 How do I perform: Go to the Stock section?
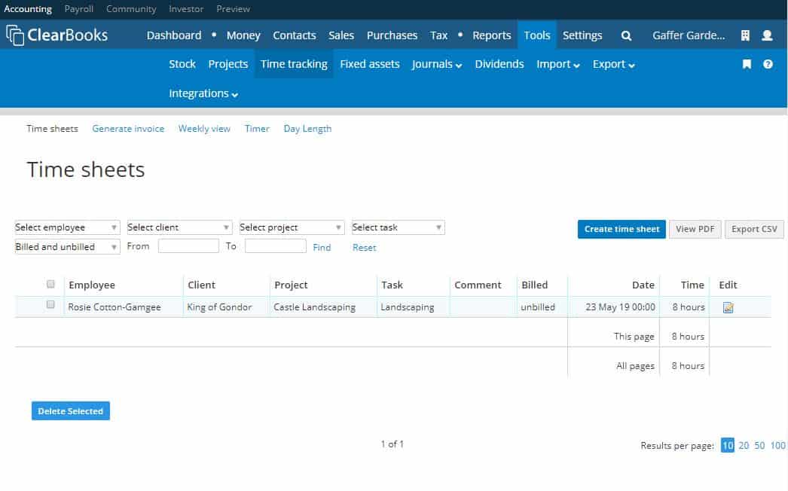182,64
